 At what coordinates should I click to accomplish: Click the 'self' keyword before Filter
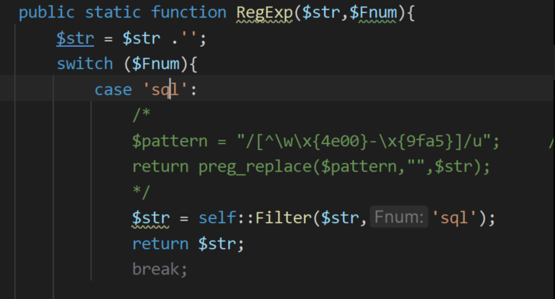click(217, 218)
